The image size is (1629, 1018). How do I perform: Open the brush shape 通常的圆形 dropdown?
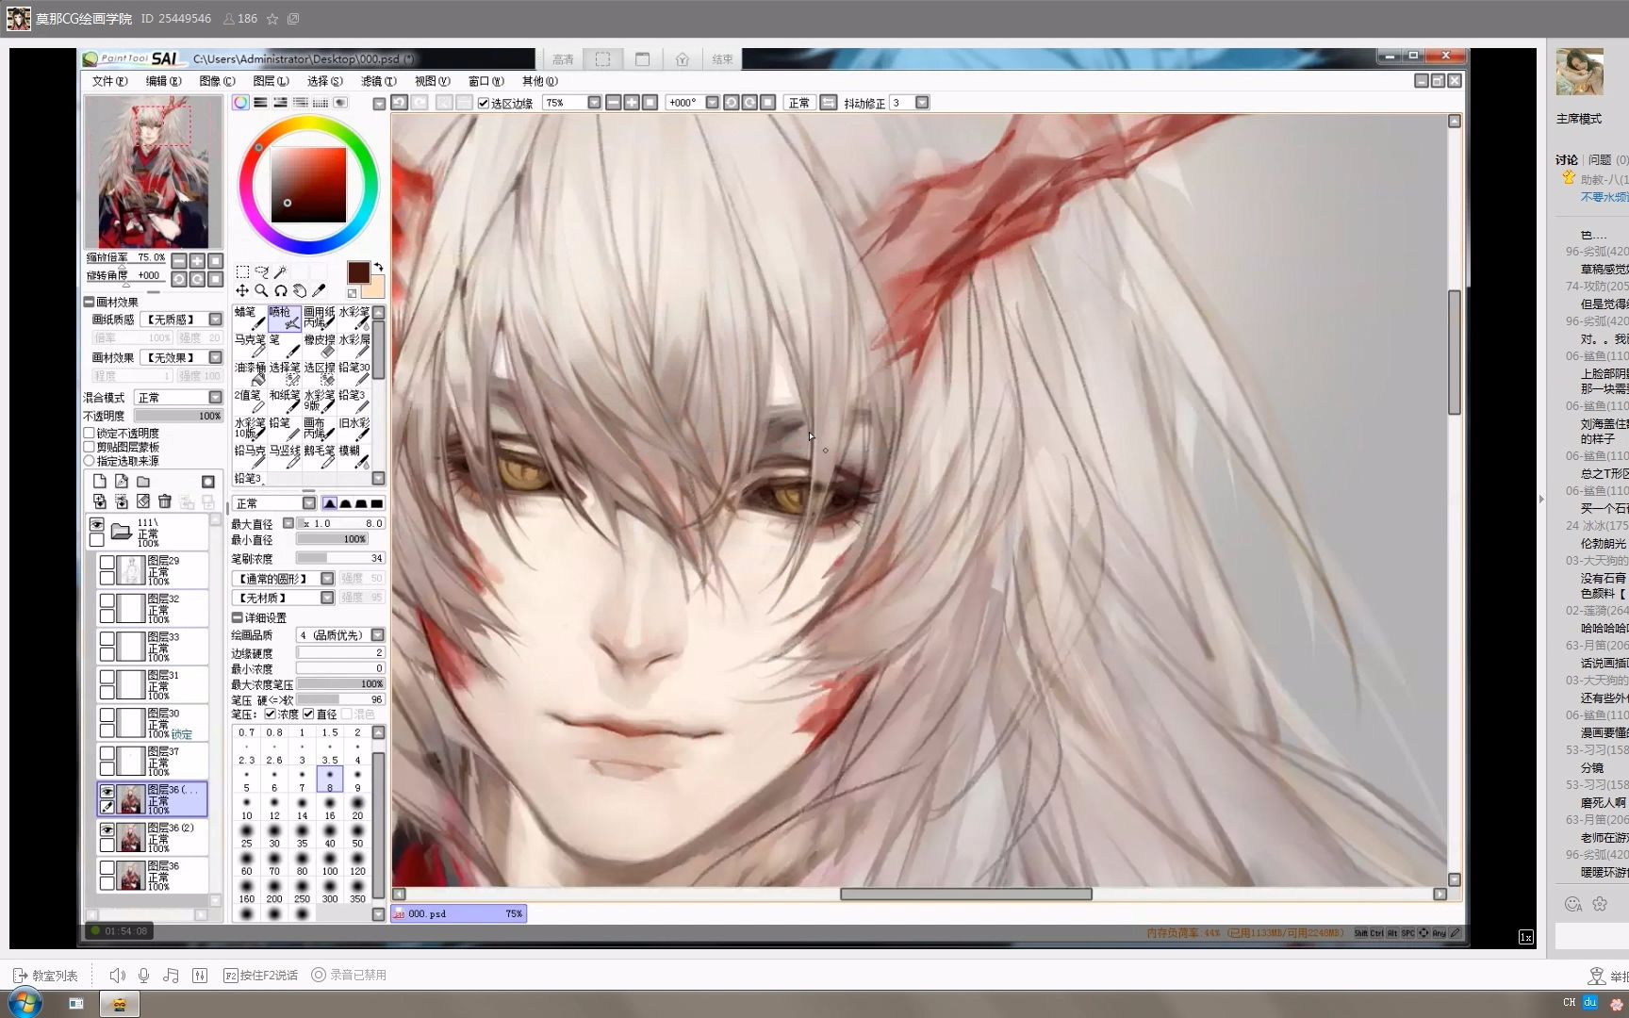(327, 579)
